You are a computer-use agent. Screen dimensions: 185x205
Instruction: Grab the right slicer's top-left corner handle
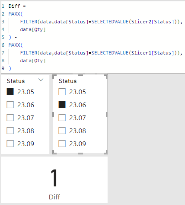pyautogui.click(x=54, y=77)
